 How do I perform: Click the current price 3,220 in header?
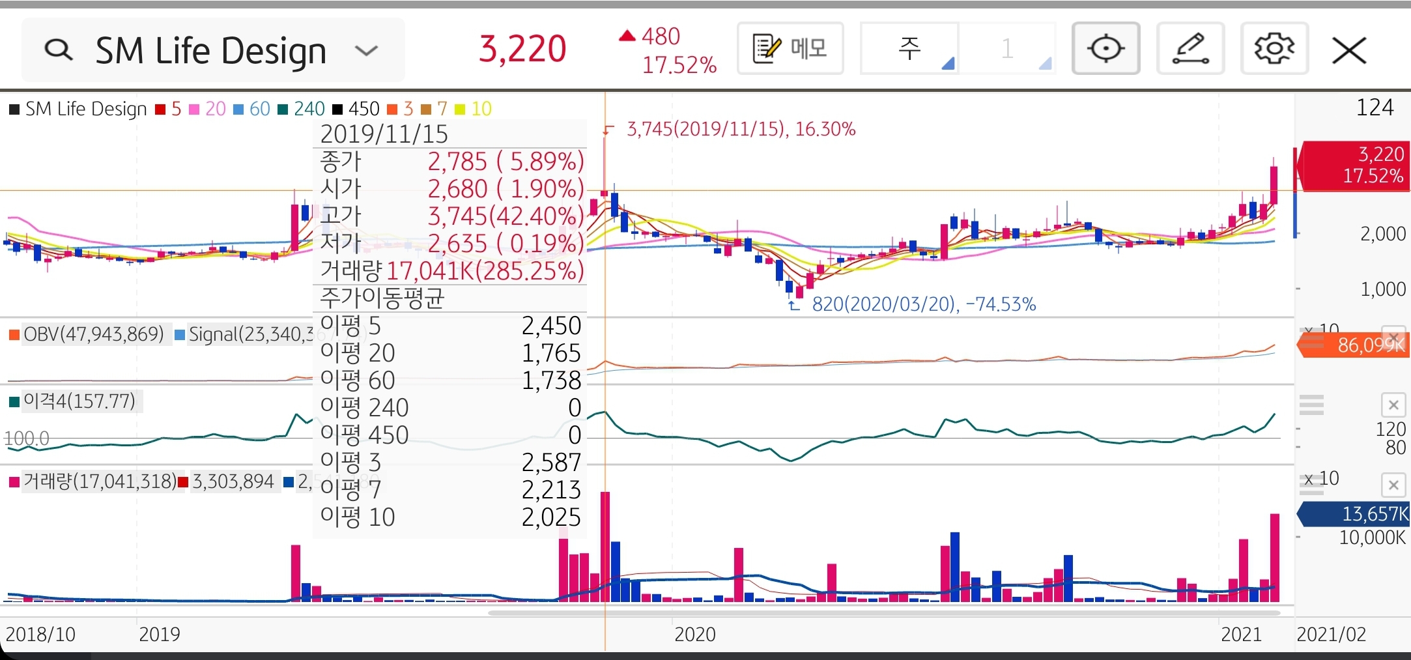pyautogui.click(x=522, y=50)
